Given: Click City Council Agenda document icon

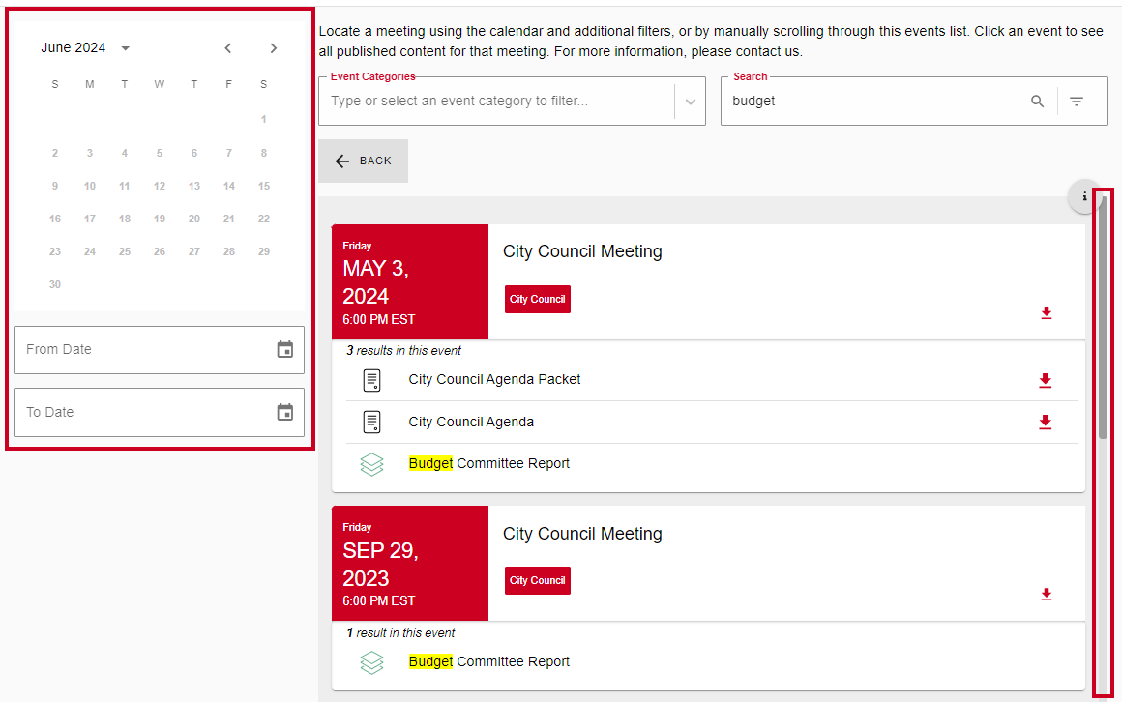Looking at the screenshot, I should click(x=372, y=423).
